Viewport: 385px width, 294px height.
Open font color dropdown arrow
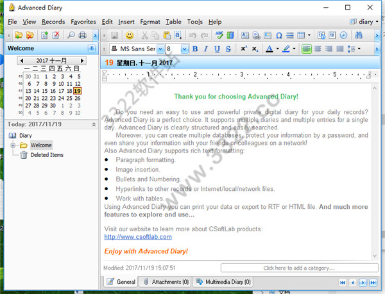tap(277, 49)
